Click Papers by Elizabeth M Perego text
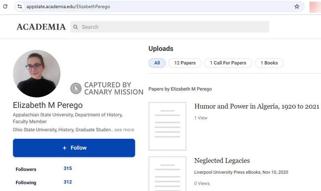 tap(180, 89)
